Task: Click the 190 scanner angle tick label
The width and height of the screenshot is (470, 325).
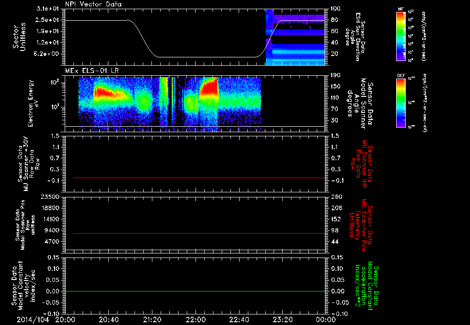Action: (x=336, y=75)
